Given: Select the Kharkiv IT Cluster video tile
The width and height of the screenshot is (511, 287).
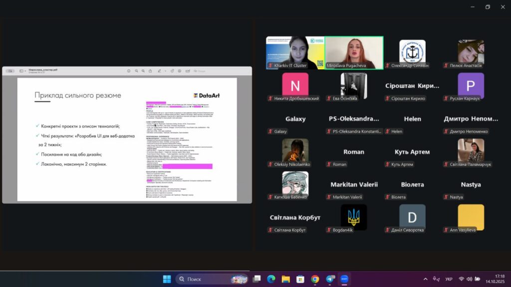Looking at the screenshot, I should pos(295,53).
